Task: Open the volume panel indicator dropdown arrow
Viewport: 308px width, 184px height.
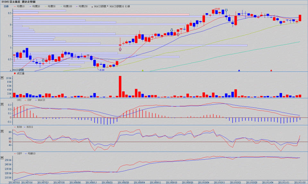Action: click(x=3, y=78)
